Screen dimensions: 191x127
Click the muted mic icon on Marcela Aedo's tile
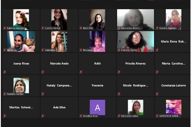[x=43, y=72]
